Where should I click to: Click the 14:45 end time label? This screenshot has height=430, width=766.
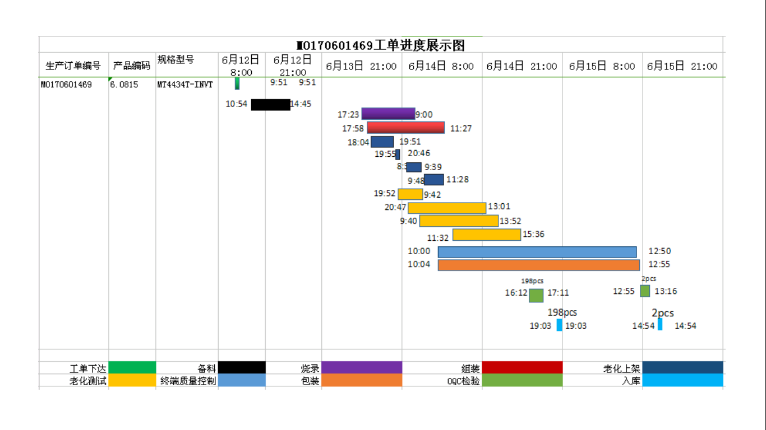coord(301,104)
